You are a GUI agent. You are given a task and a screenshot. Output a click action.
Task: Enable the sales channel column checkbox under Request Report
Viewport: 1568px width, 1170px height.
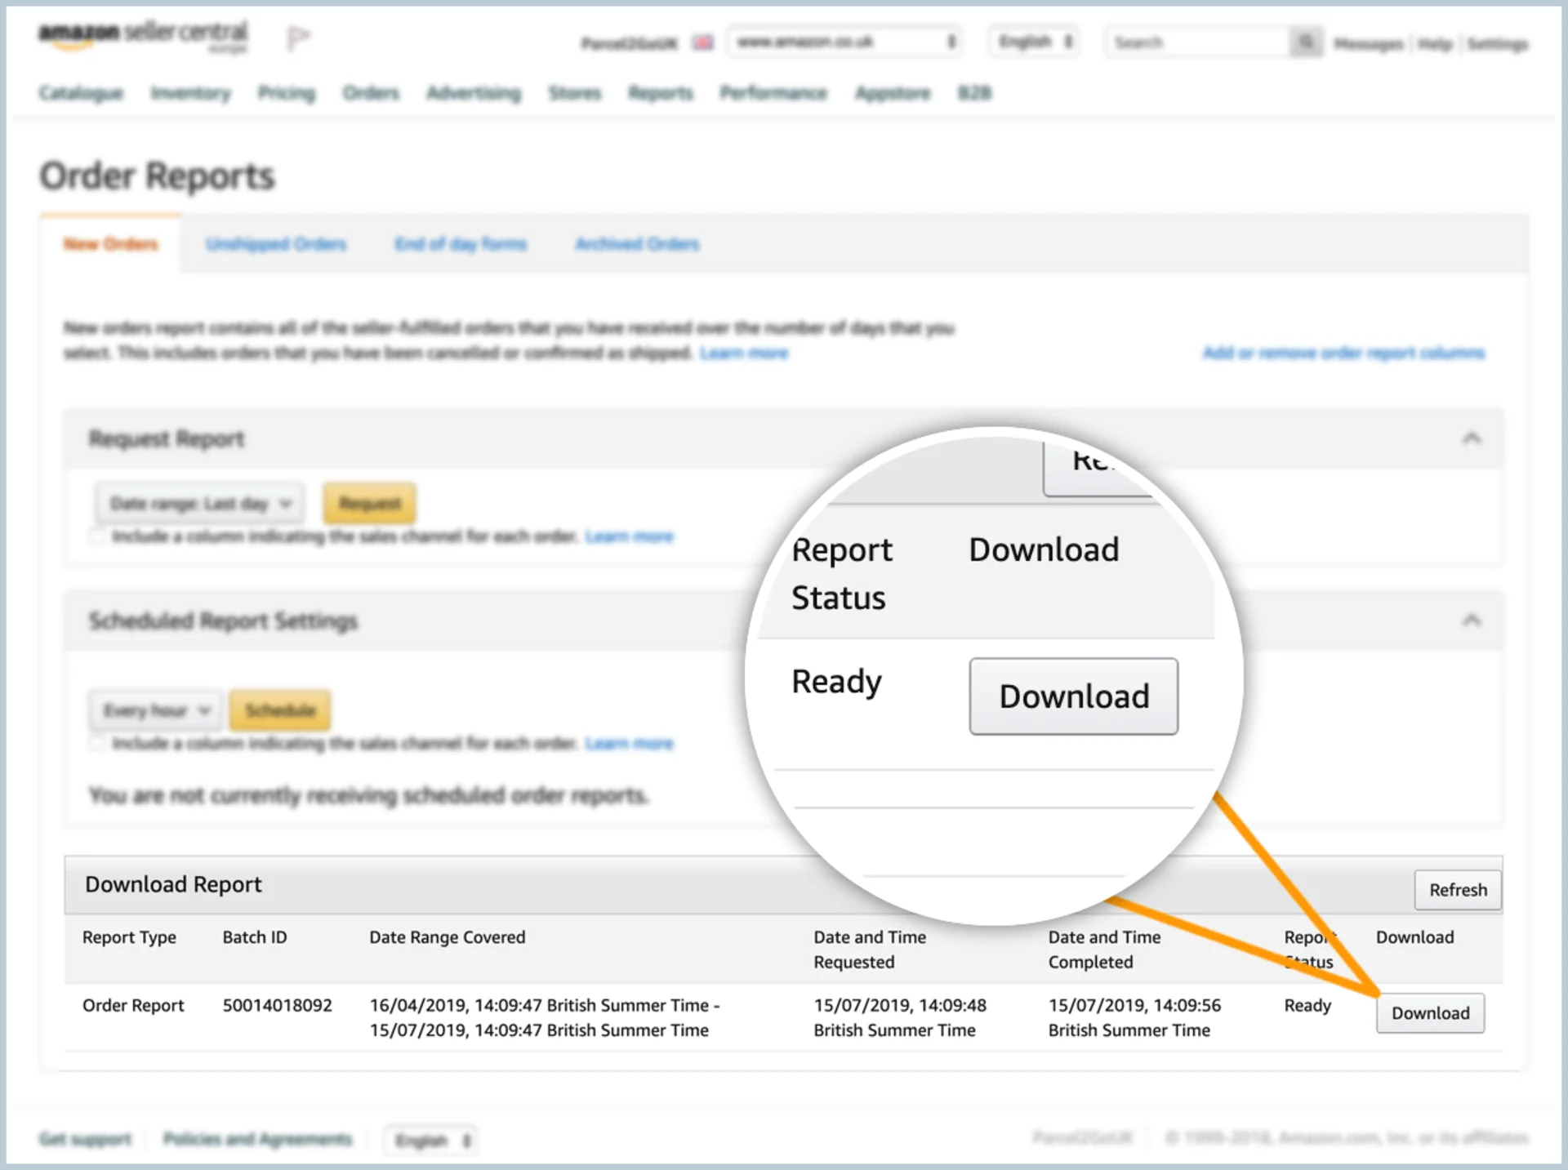pyautogui.click(x=97, y=536)
